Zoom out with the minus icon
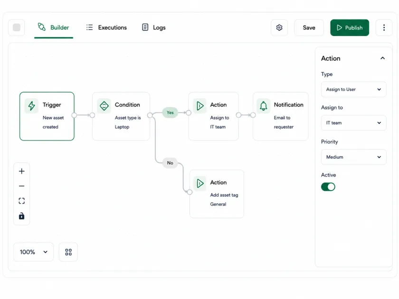This screenshot has height=299, width=399. [x=22, y=186]
